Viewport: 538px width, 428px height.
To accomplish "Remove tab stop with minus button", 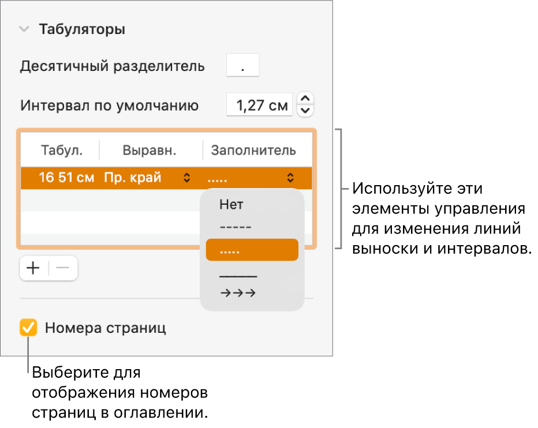I will (63, 268).
